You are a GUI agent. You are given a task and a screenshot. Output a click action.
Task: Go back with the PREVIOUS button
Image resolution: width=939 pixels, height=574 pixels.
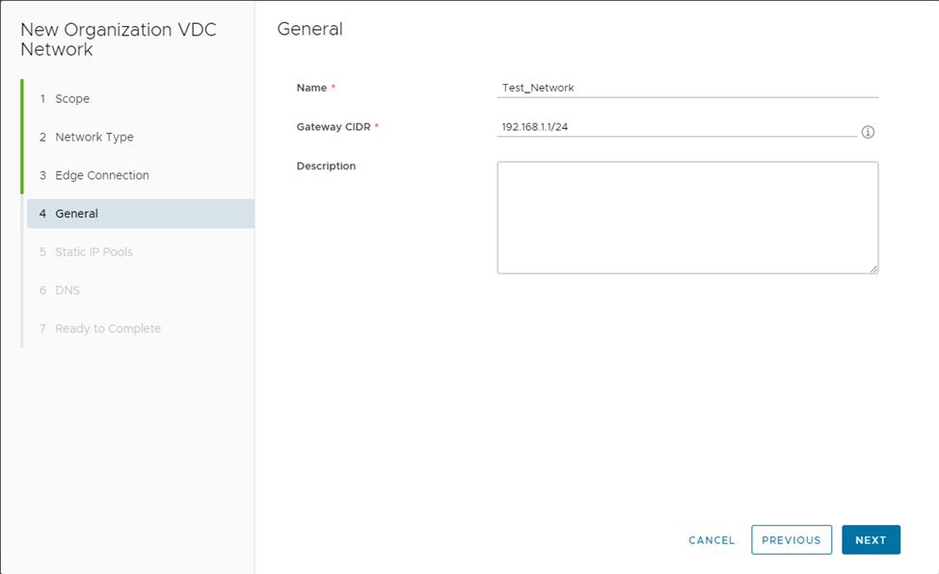point(791,540)
